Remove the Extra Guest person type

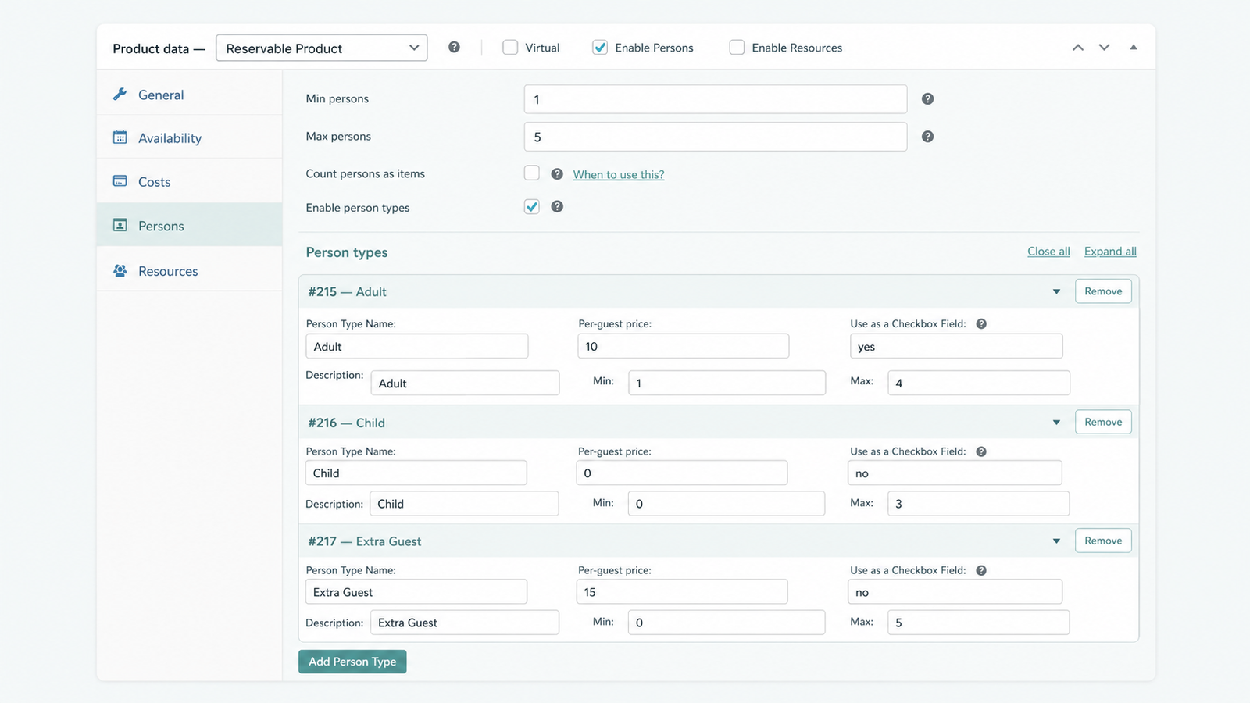pos(1103,541)
